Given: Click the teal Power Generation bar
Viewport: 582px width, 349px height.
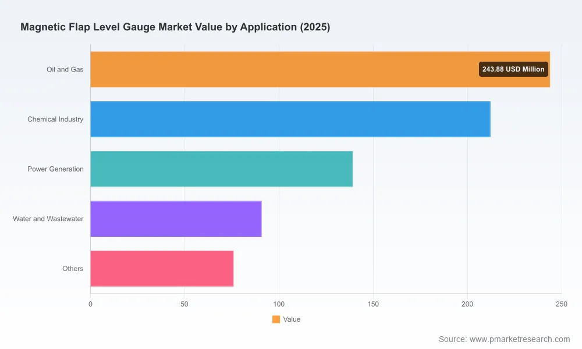Looking at the screenshot, I should click(x=222, y=169).
